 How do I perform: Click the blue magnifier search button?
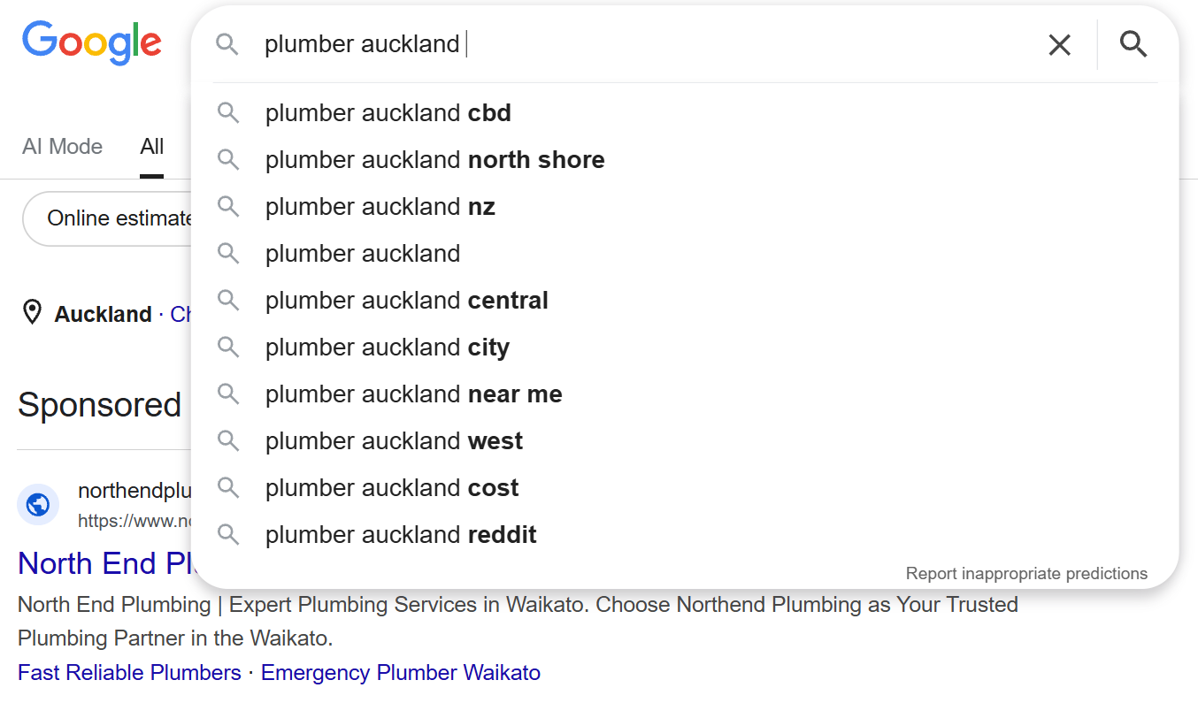[1133, 43]
